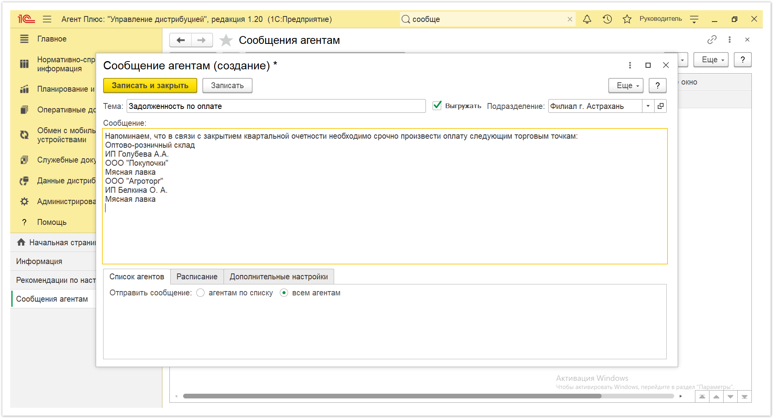Open three-dot menu of Сообщения агентам page
773x418 pixels.
point(729,40)
